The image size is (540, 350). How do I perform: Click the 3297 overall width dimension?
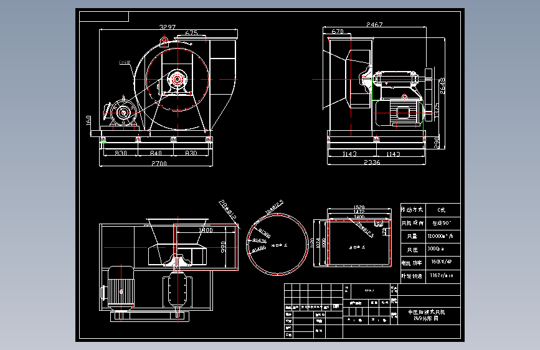click(168, 27)
